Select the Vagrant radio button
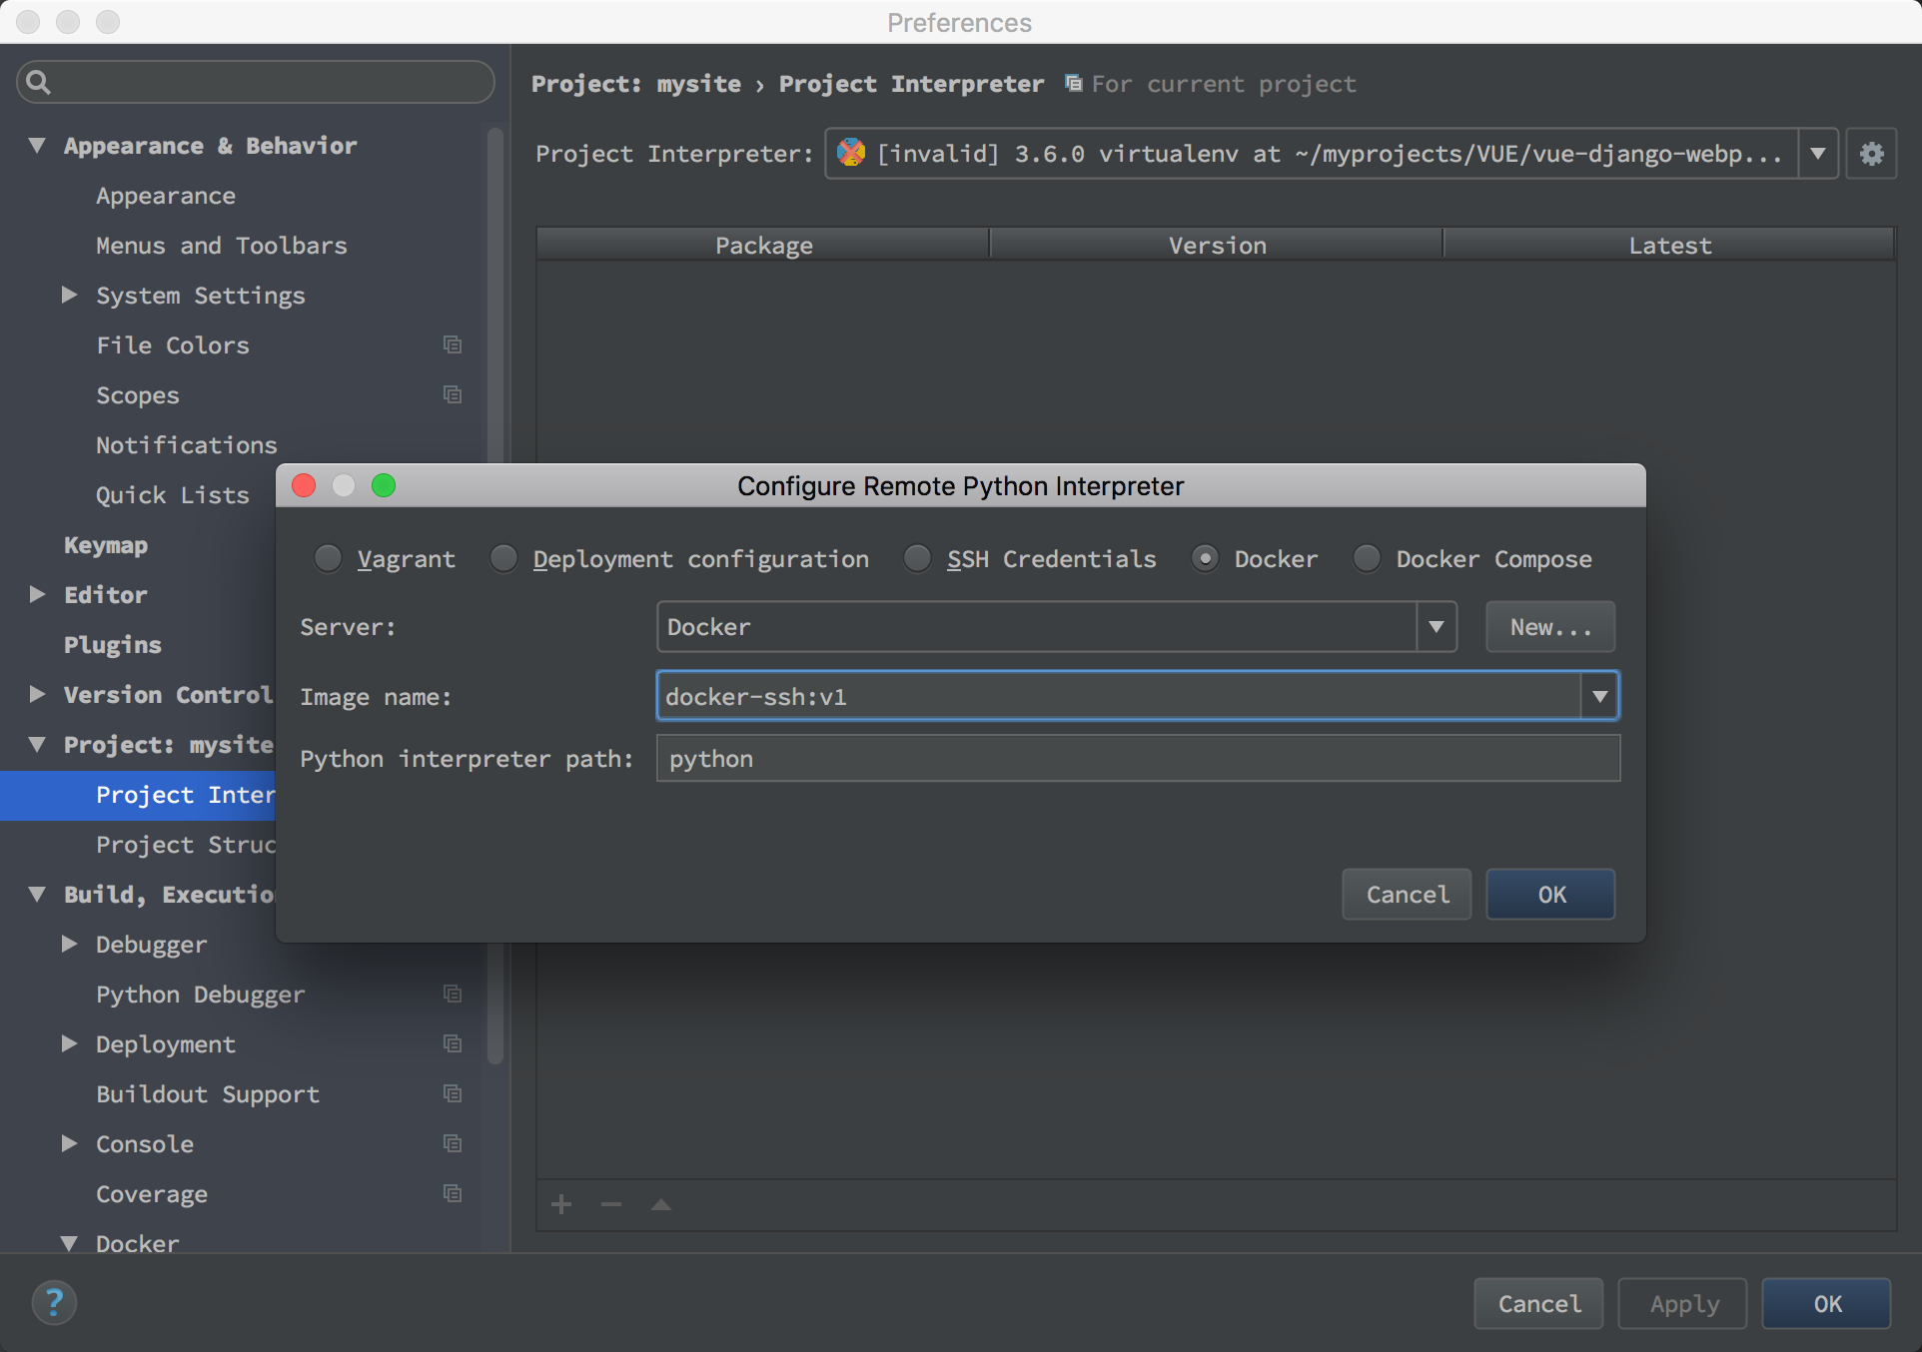Screen dimensions: 1922x1352 [328, 558]
